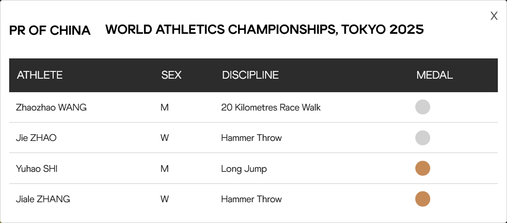The image size is (507, 223).
Task: Click the SEX column header
Action: (171, 75)
